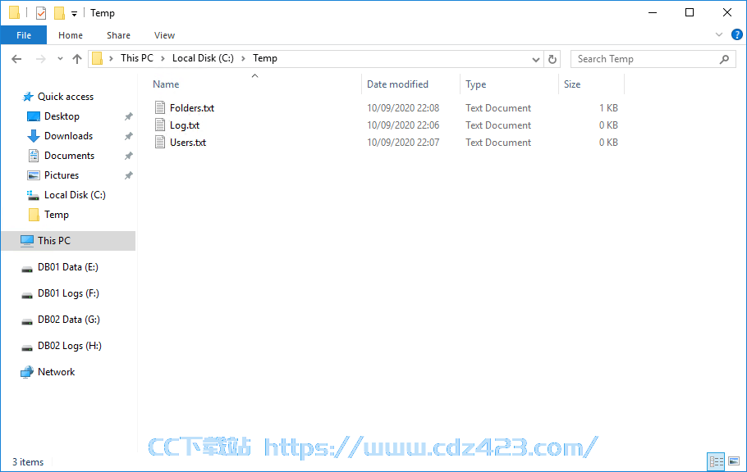747x472 pixels.
Task: Switch to the Home ribbon tab
Action: click(71, 35)
